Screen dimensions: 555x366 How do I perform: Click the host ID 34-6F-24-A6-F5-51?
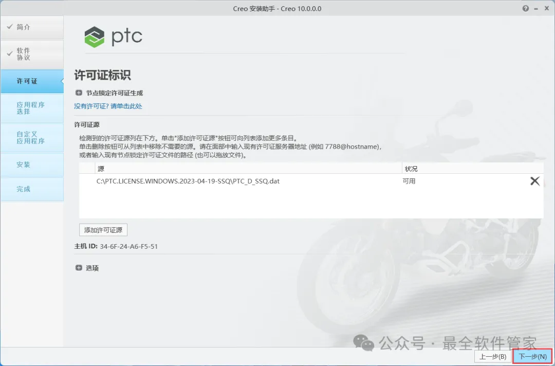[x=129, y=246]
